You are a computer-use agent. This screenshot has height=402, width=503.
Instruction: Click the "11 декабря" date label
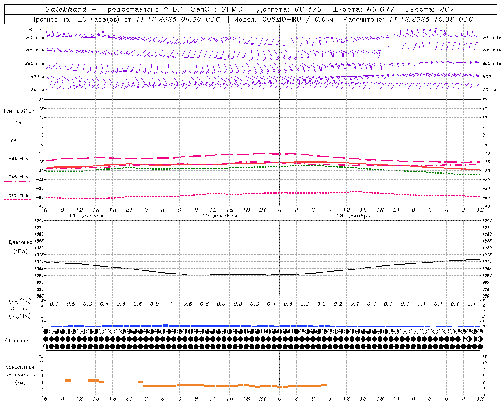(86, 216)
